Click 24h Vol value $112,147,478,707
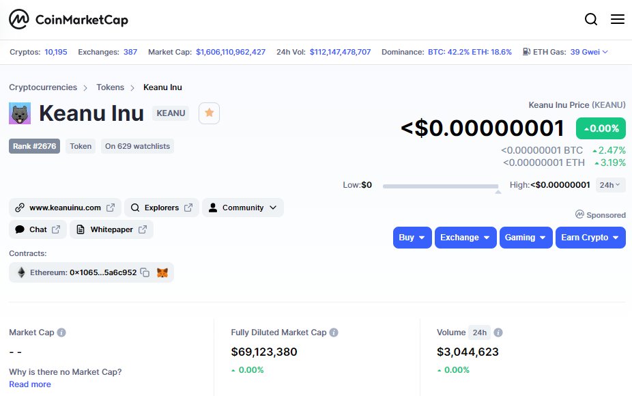Image resolution: width=632 pixels, height=396 pixels. point(340,52)
